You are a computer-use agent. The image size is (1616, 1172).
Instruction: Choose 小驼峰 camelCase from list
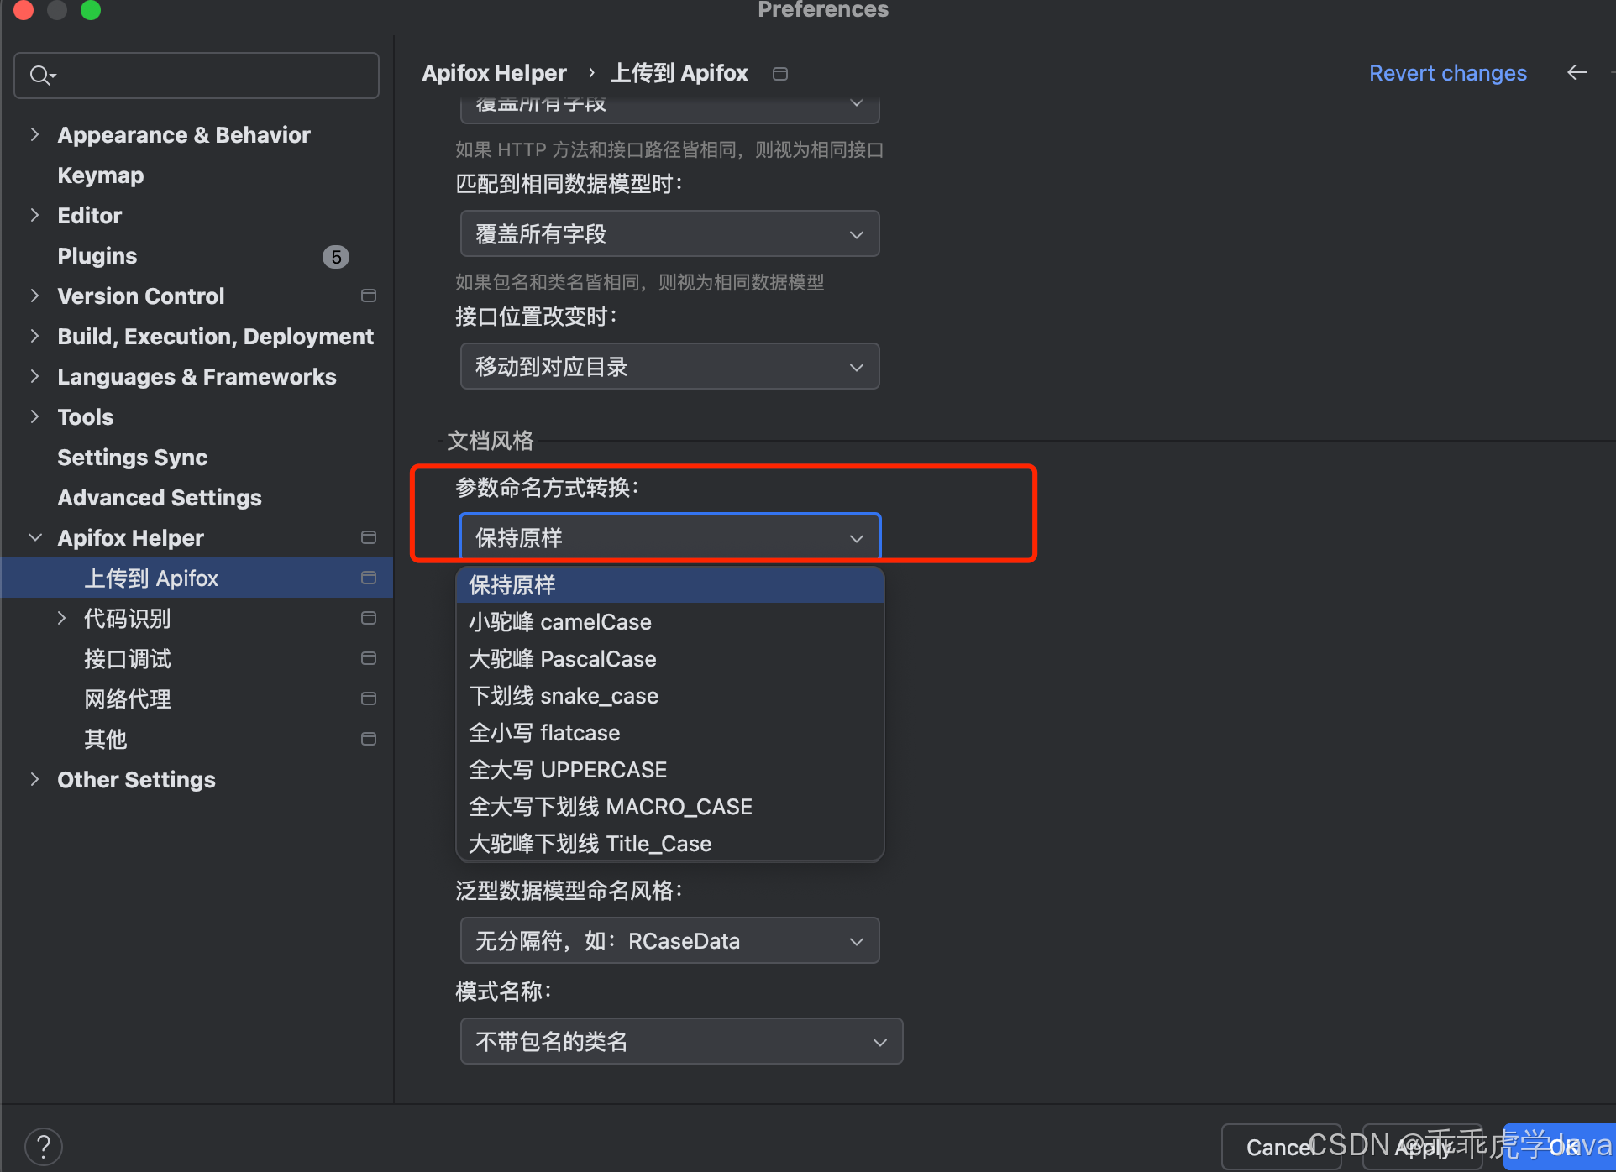[560, 622]
